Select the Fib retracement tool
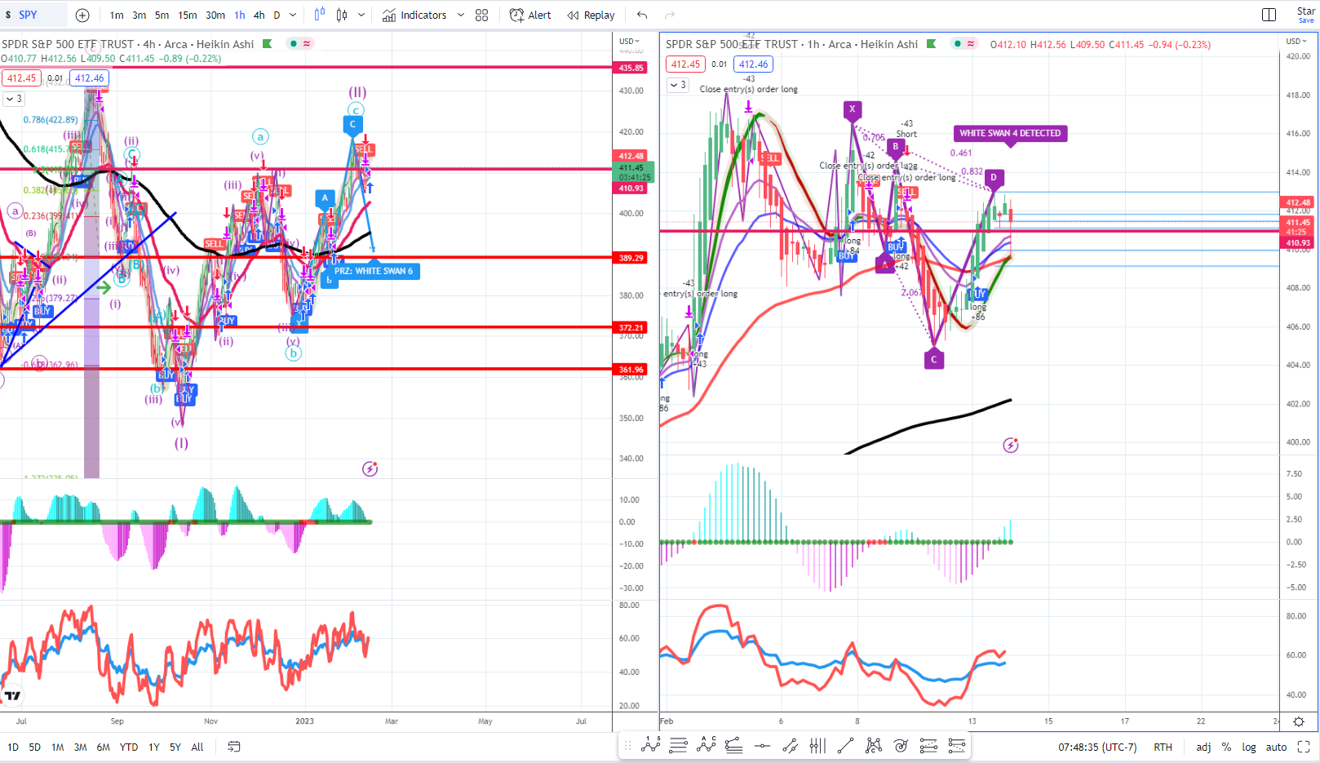 pos(678,744)
